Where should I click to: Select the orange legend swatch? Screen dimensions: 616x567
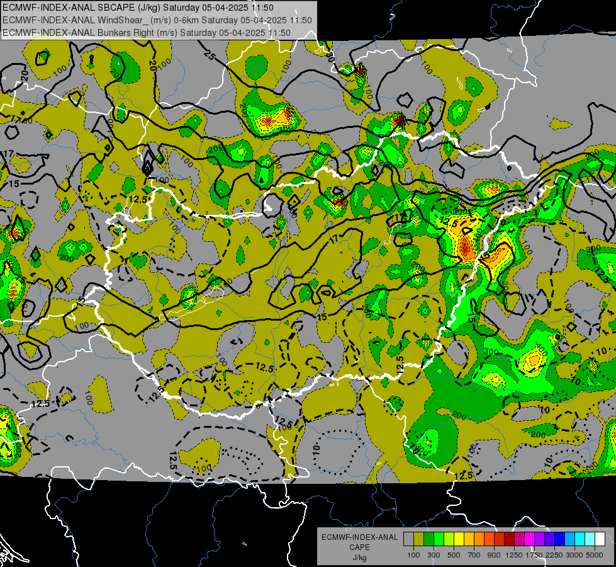coord(479,539)
